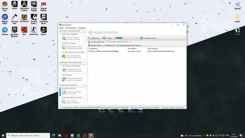Show hidden tray icons chevron
Screen dimensions: 245x138
[x=204, y=135]
